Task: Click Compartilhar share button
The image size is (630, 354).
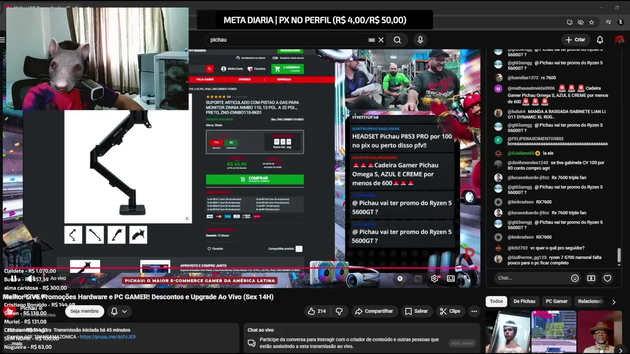Action: click(374, 311)
